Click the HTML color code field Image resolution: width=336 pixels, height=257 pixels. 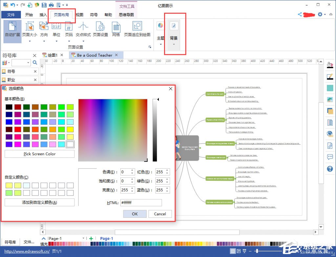(141, 203)
